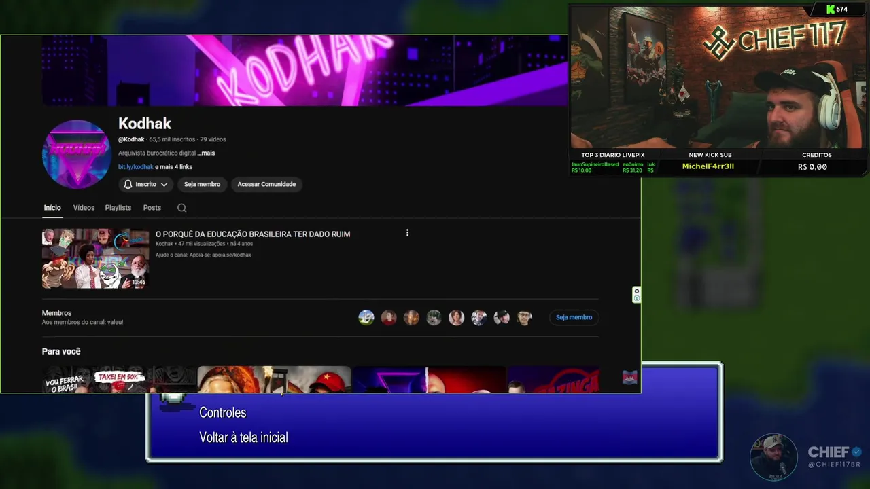Select Controles in the game menu
This screenshot has height=489, width=870.
pyautogui.click(x=222, y=412)
